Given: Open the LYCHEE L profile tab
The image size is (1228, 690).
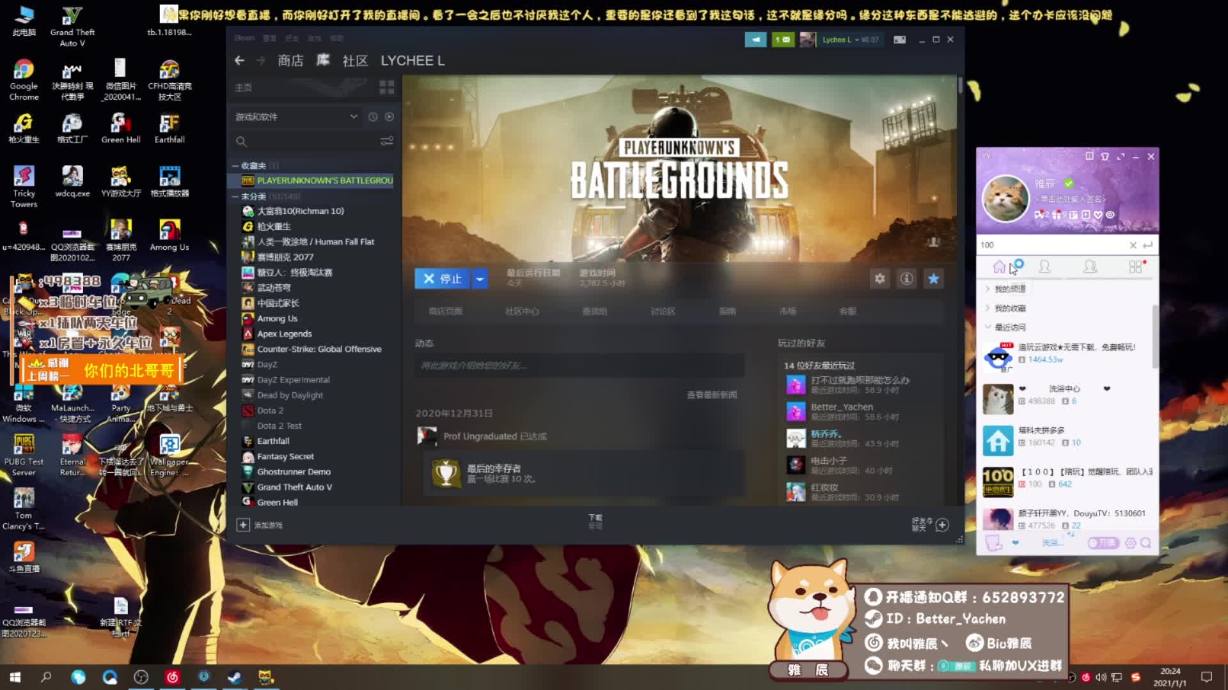Looking at the screenshot, I should [x=413, y=60].
